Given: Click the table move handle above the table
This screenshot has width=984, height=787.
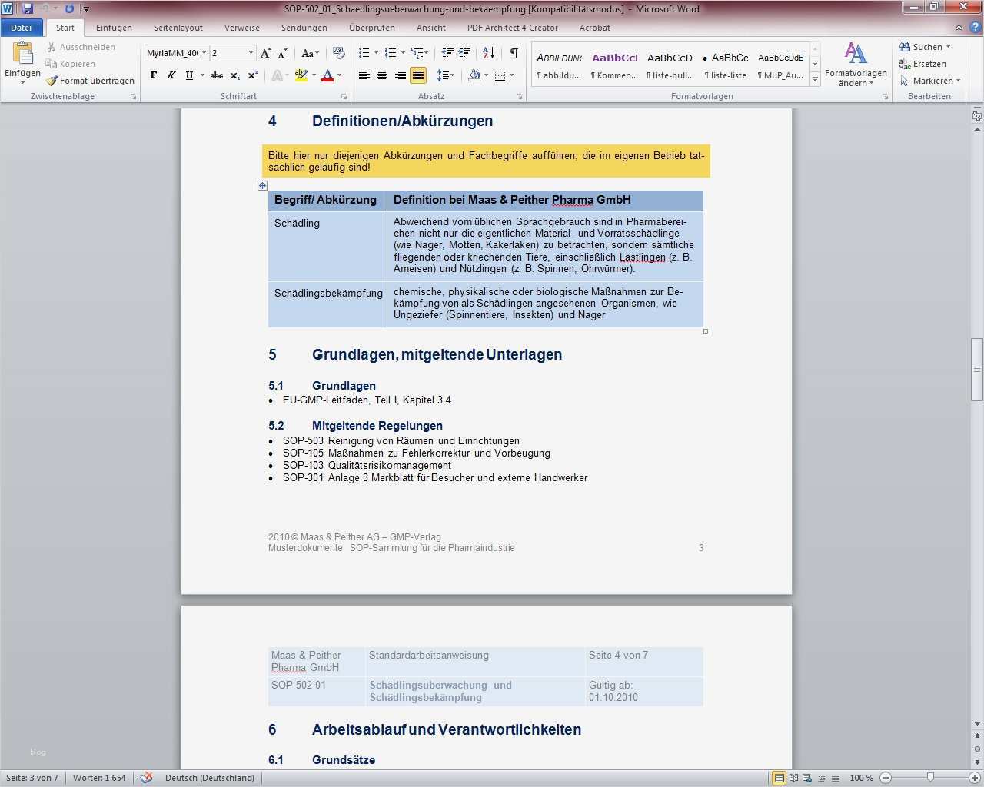Looking at the screenshot, I should click(x=262, y=185).
